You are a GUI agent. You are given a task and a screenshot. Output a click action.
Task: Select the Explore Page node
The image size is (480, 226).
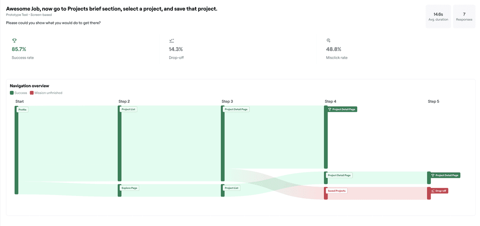(x=129, y=188)
